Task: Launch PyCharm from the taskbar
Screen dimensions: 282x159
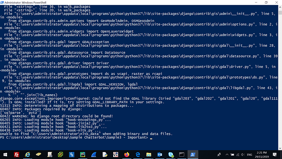Action: point(83,154)
